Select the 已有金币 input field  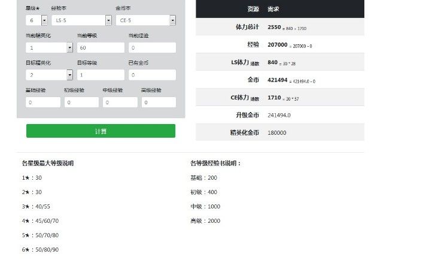[151, 75]
